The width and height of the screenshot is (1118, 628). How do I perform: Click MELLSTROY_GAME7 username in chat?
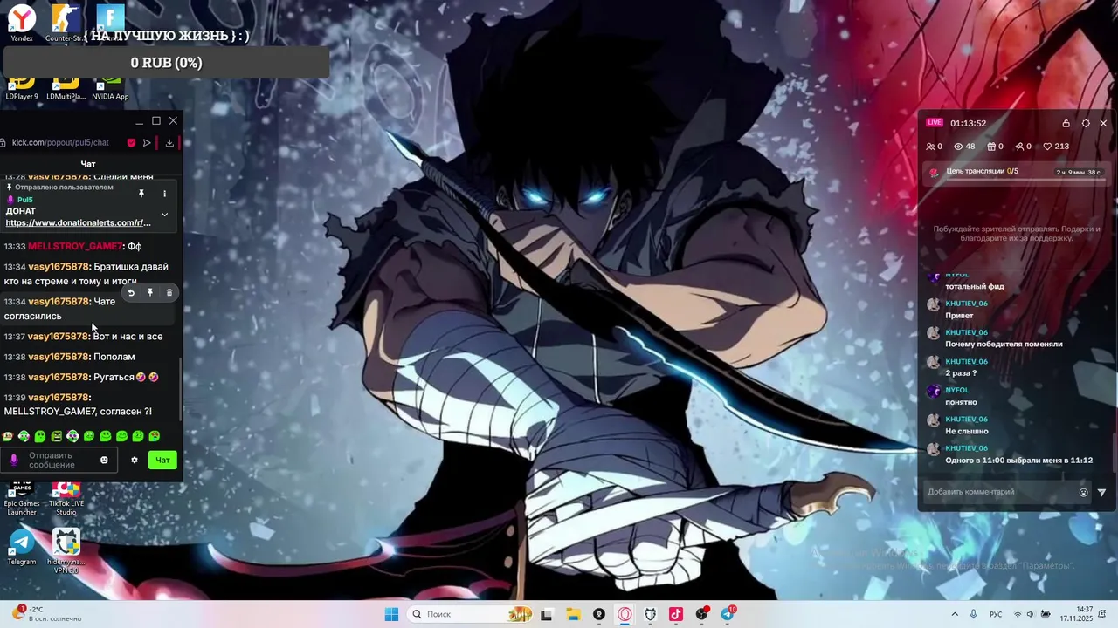coord(76,246)
